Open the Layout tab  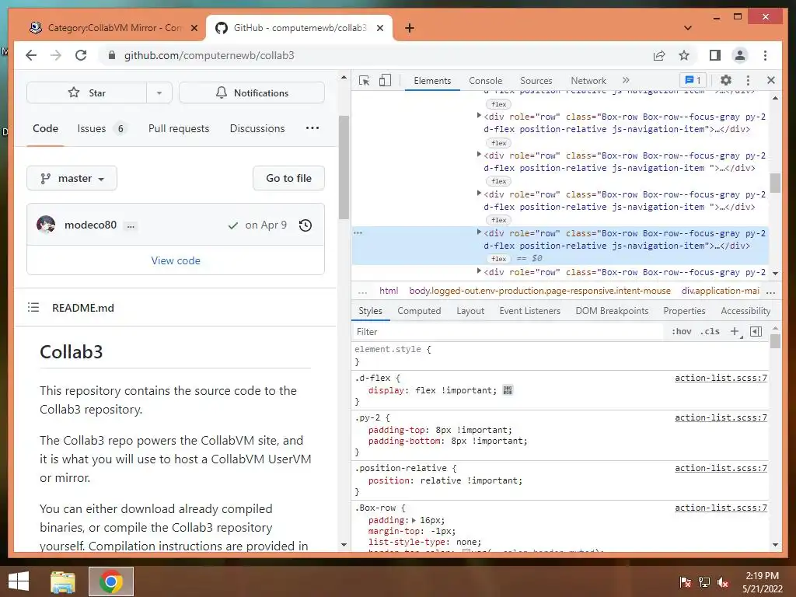point(470,311)
